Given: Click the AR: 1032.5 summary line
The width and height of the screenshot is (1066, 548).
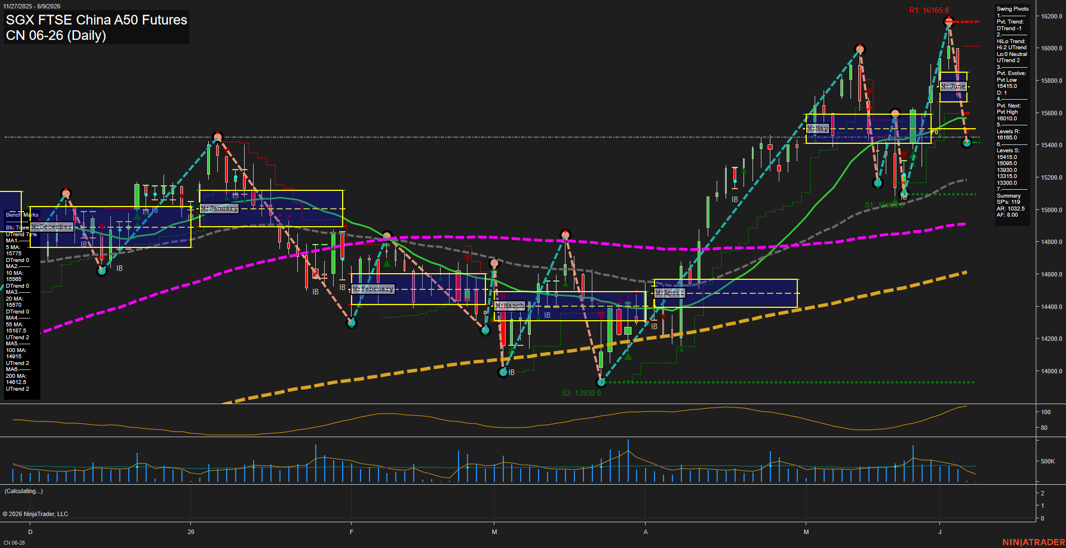Looking at the screenshot, I should [1011, 209].
